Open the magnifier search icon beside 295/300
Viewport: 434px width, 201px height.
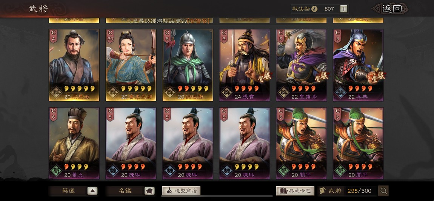[x=384, y=191]
